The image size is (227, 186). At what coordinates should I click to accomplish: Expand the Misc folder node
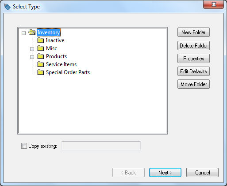[x=32, y=49]
